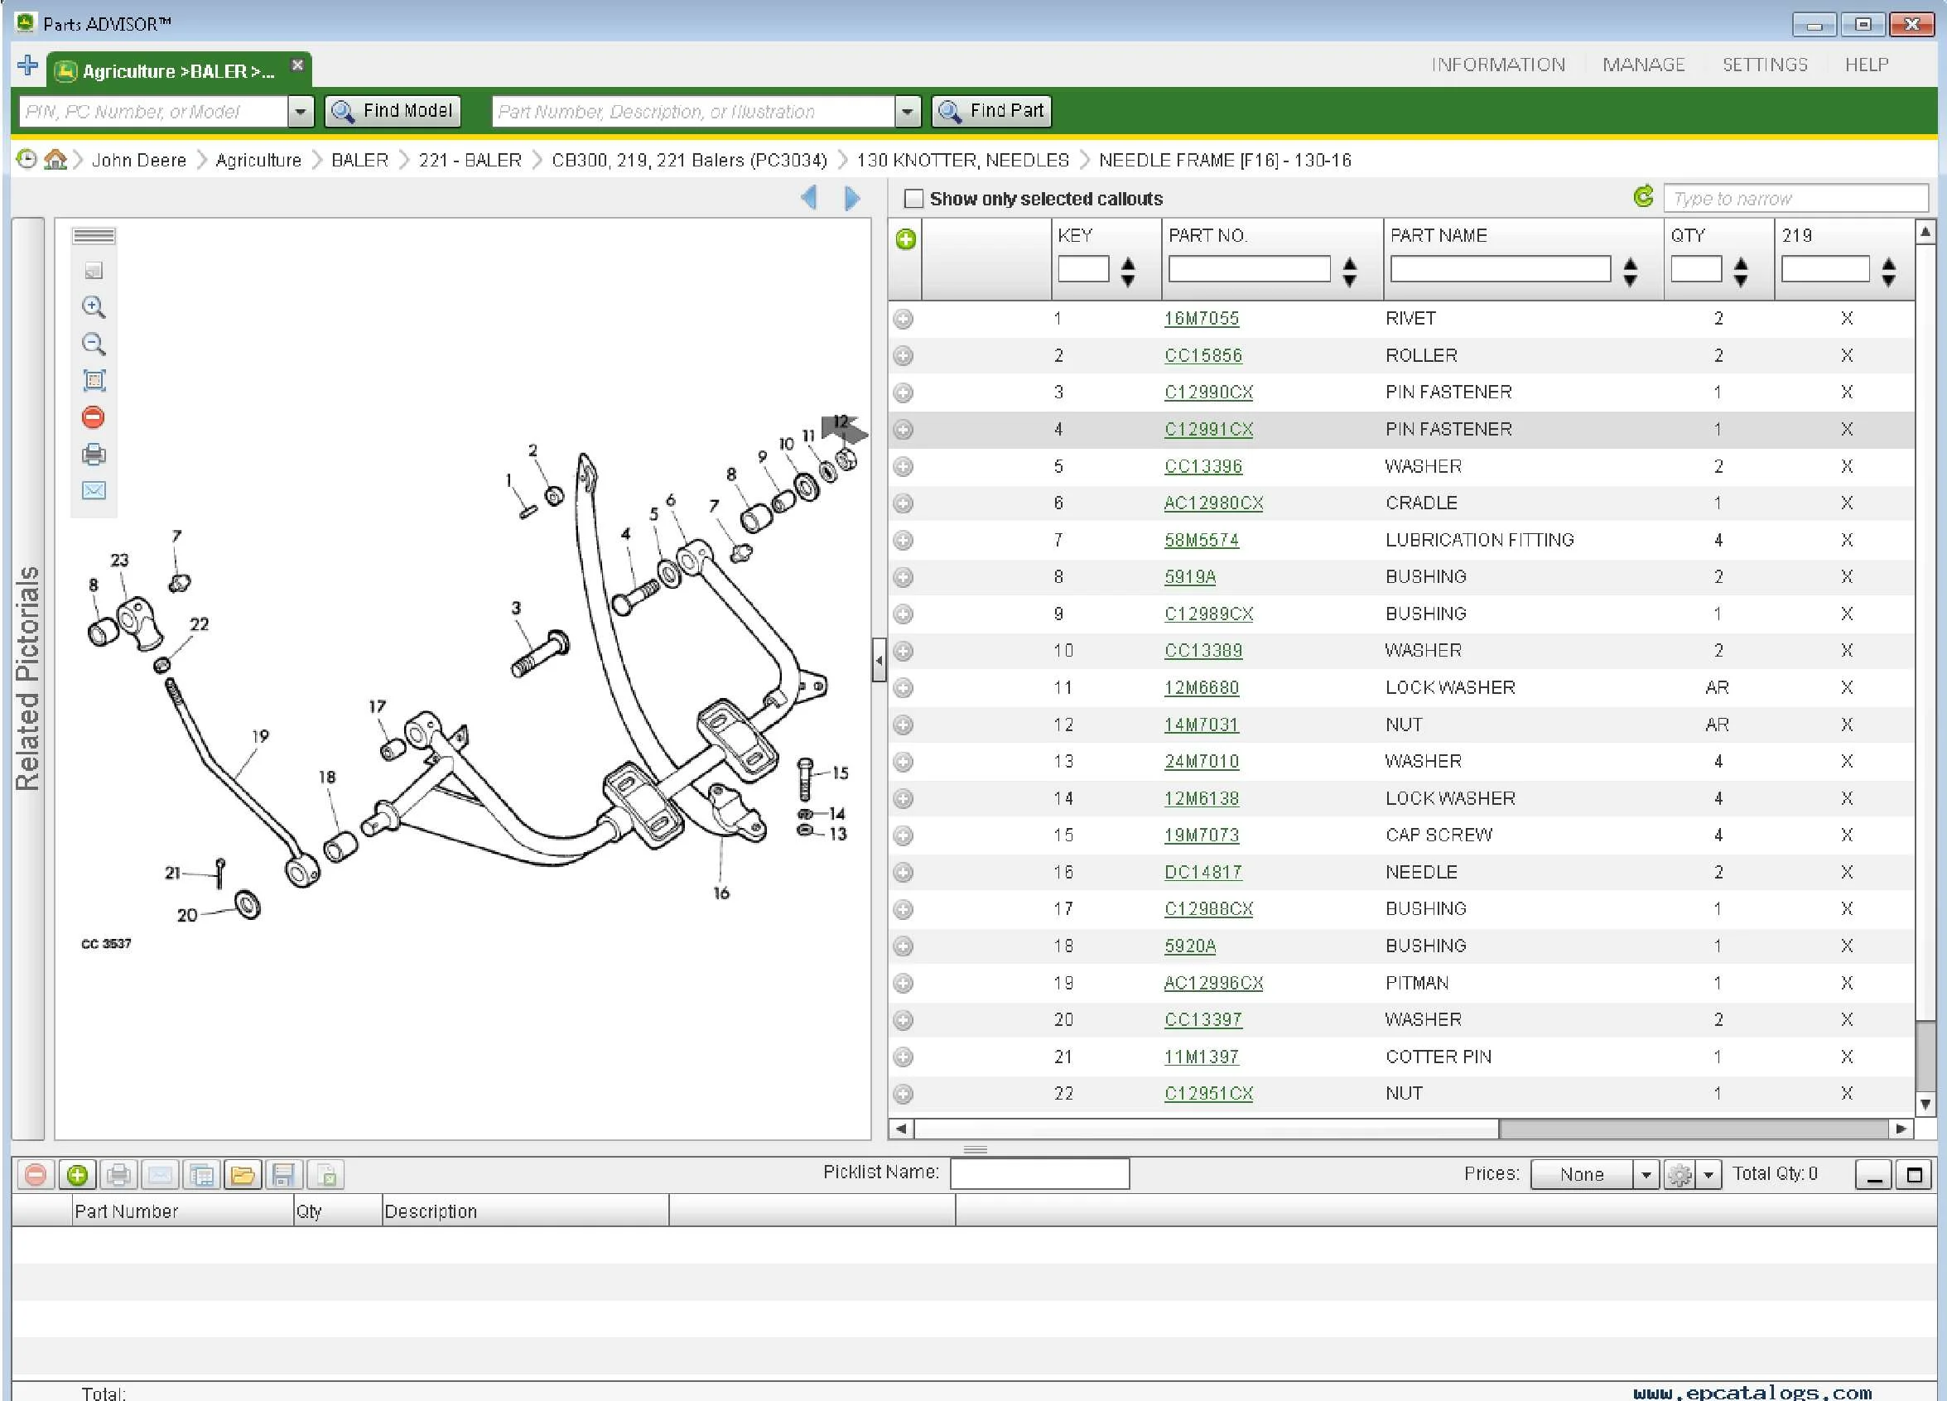
Task: Print the parts illustration
Action: click(94, 454)
